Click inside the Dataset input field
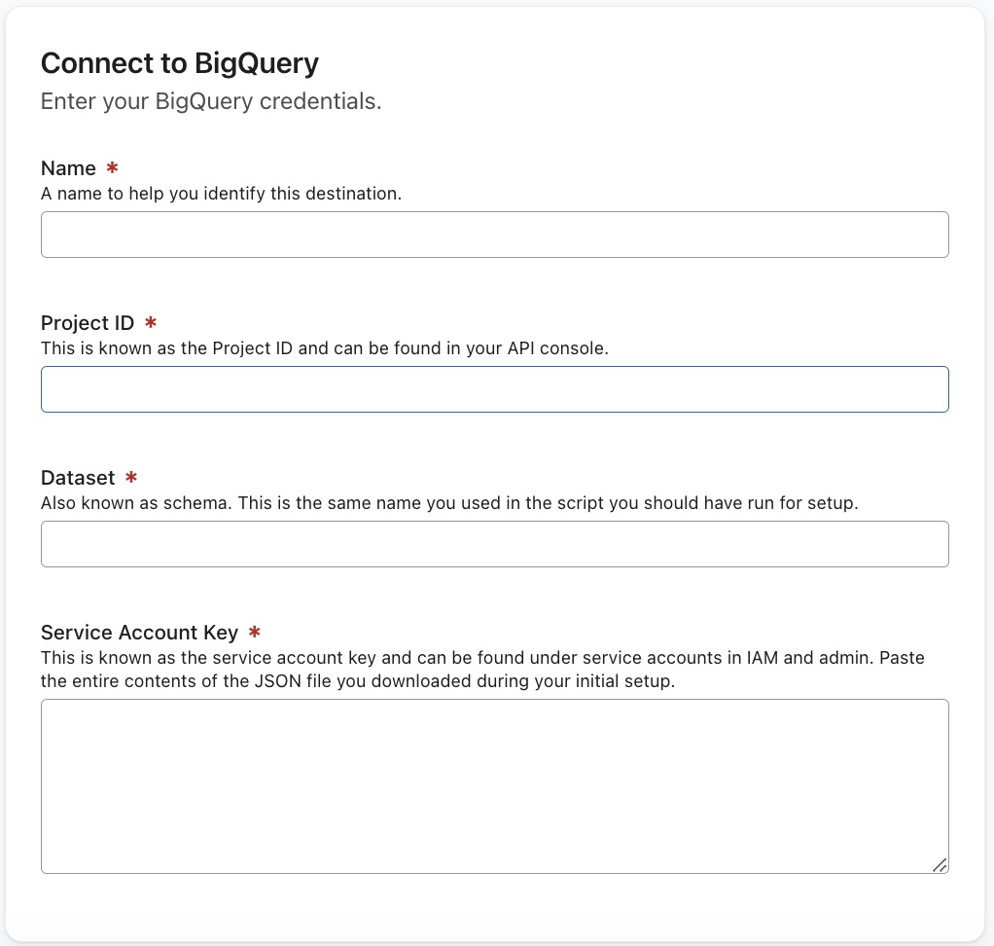This screenshot has width=994, height=946. click(494, 543)
